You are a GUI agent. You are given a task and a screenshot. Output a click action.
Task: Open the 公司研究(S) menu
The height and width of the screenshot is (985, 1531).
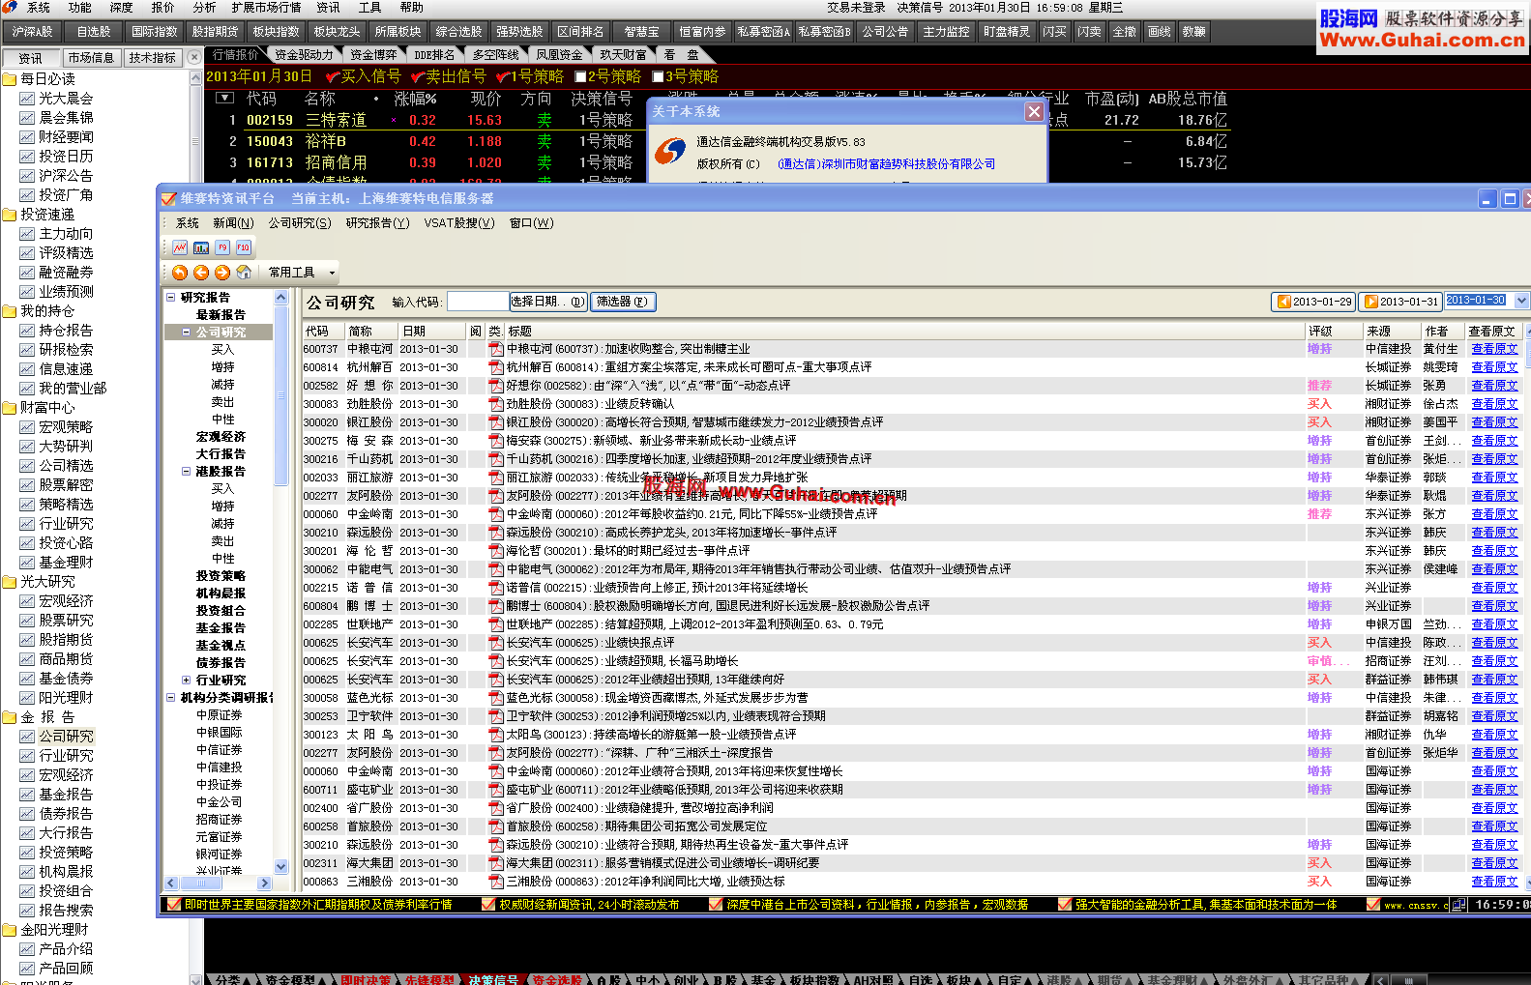pos(300,223)
